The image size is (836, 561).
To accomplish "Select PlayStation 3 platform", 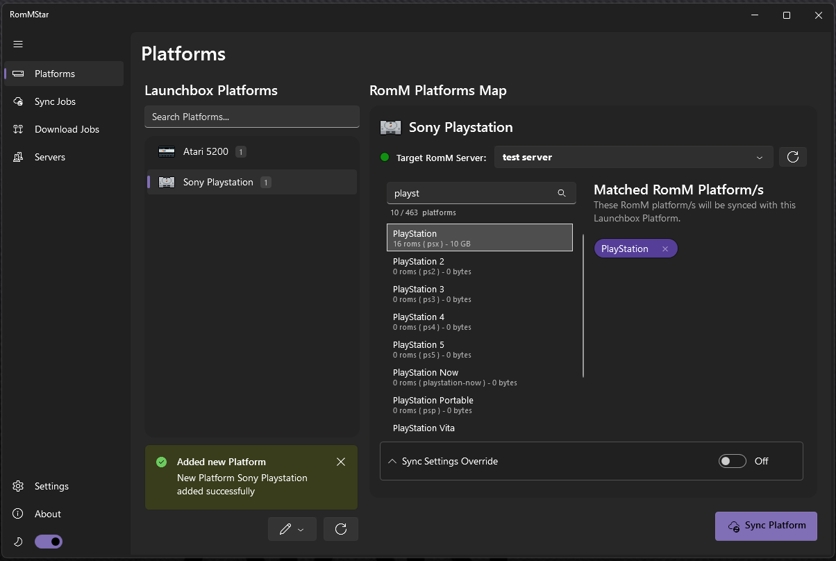I will tap(480, 294).
